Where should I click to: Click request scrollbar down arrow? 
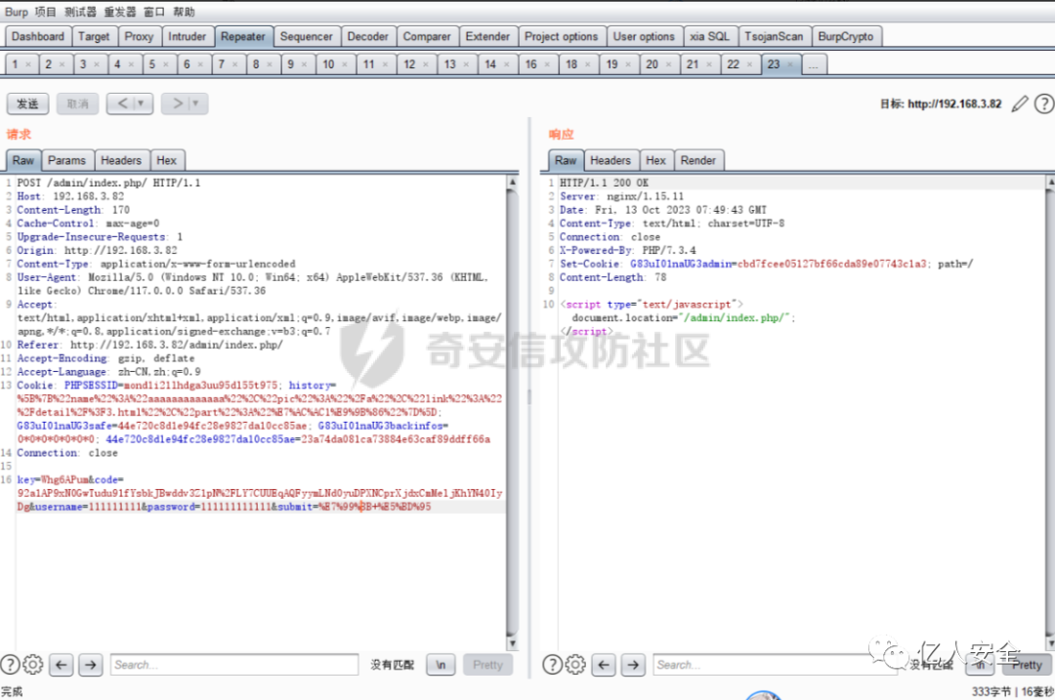tap(512, 643)
